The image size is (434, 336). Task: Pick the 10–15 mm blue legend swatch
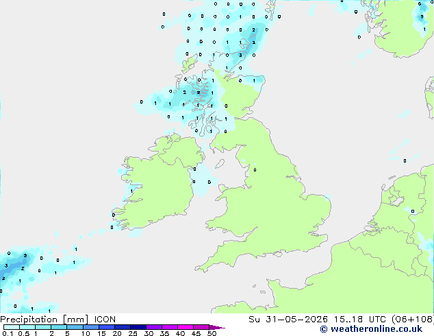point(90,327)
